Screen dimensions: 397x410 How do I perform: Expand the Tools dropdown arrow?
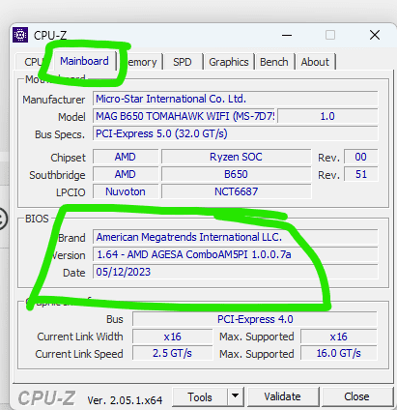point(236,395)
